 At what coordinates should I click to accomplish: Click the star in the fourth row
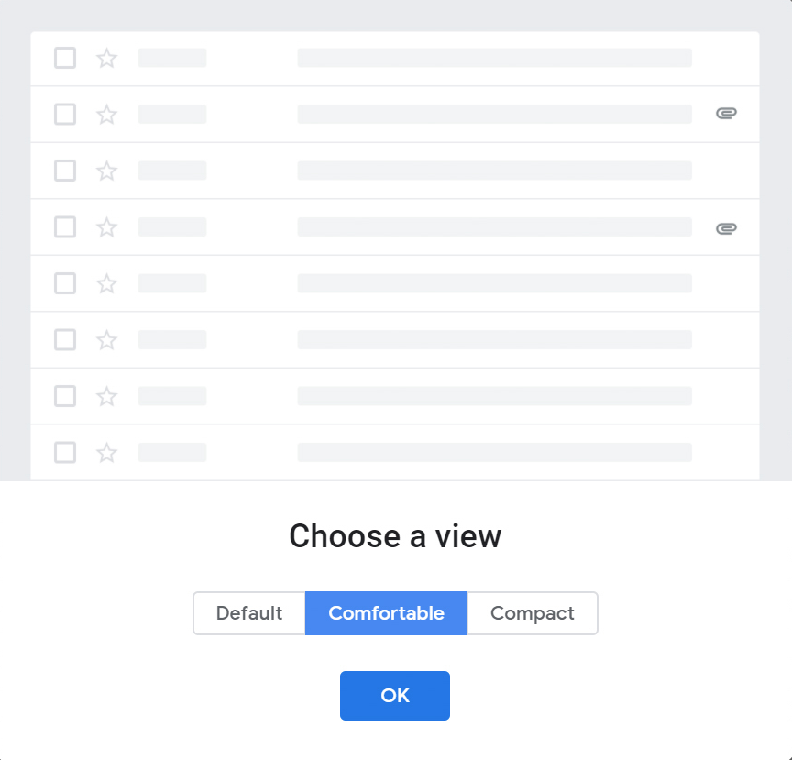click(x=106, y=226)
